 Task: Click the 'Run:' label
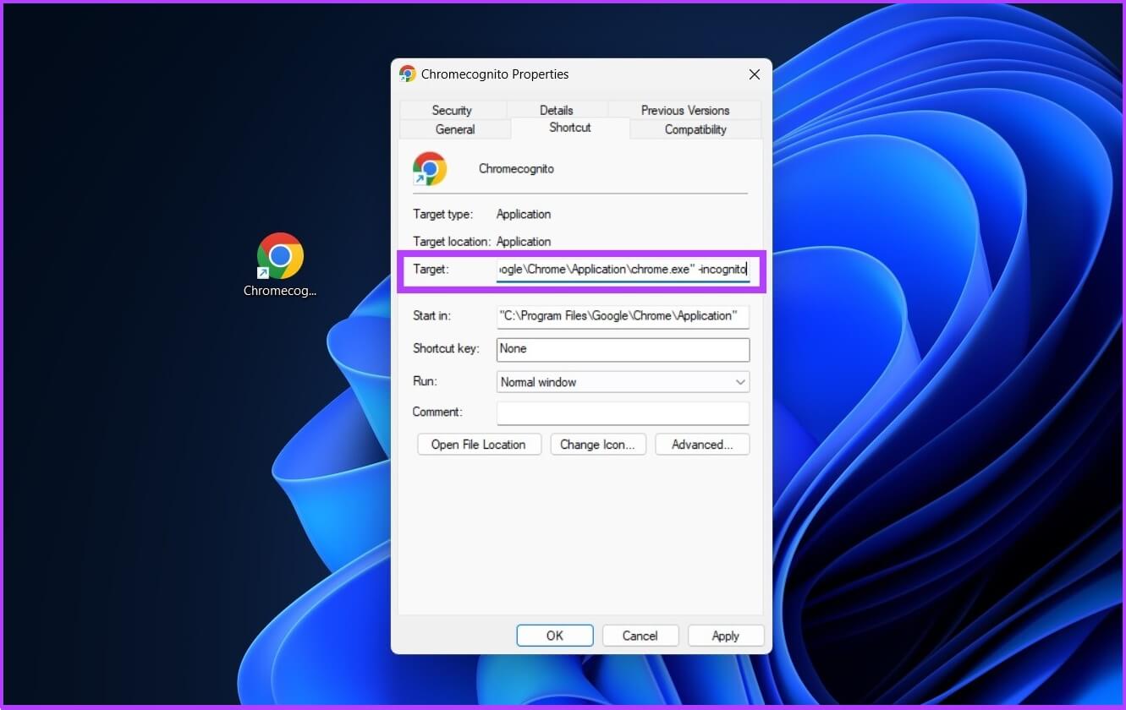point(425,382)
